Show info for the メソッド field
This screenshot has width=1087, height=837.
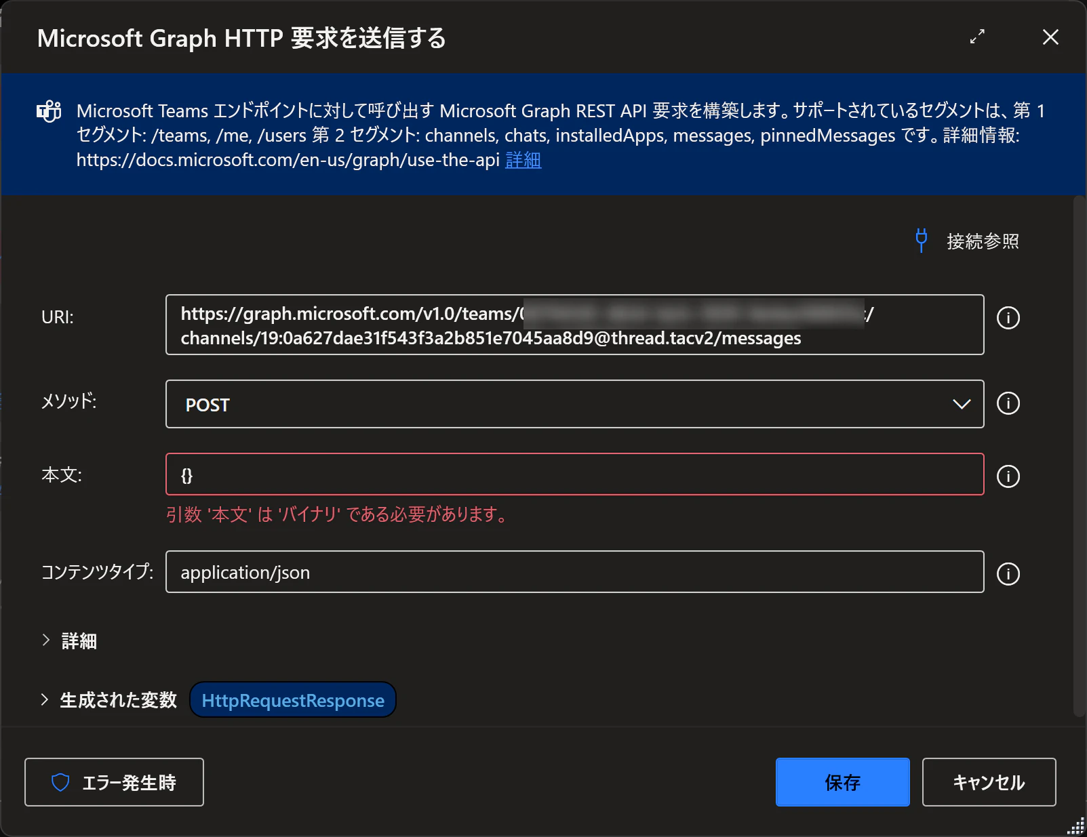(x=1008, y=403)
